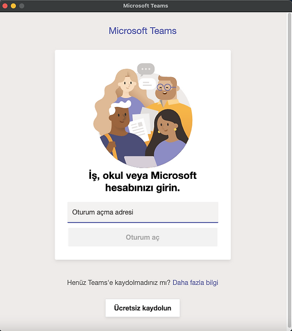Click the Oturum aç button
This screenshot has height=331, width=292.
[x=143, y=237]
